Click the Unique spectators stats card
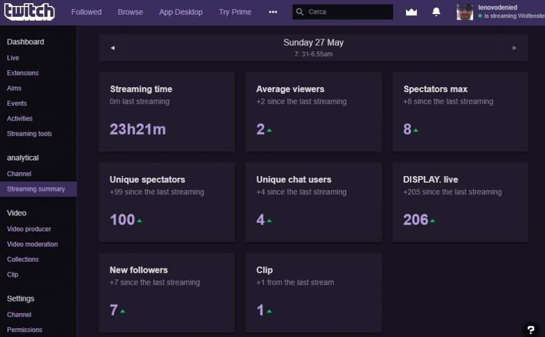Viewport: 545px width, 337px height. (167, 202)
